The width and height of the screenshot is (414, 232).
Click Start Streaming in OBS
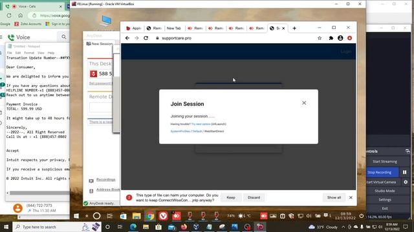point(385,162)
